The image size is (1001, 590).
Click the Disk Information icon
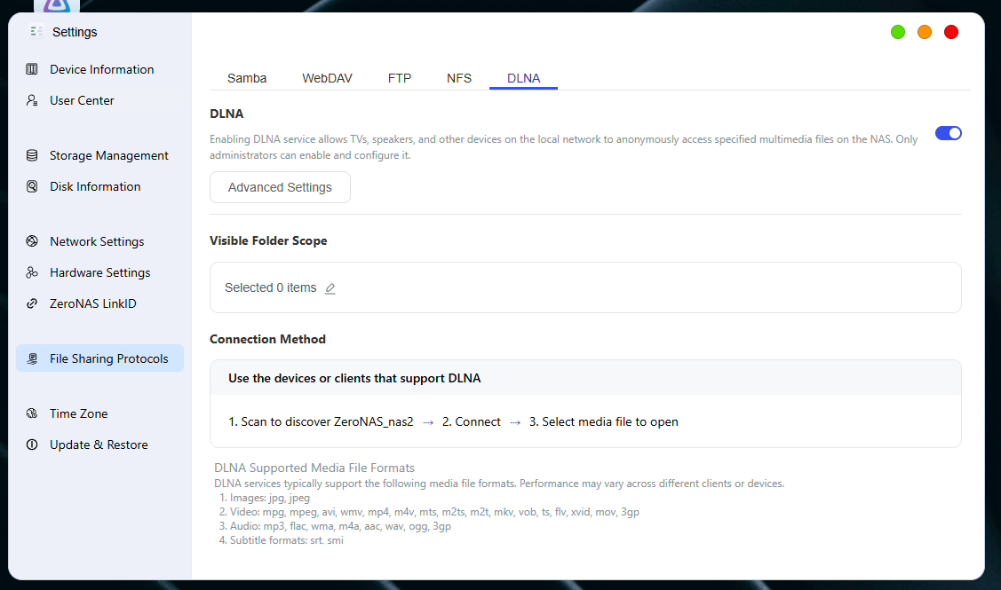pyautogui.click(x=32, y=186)
